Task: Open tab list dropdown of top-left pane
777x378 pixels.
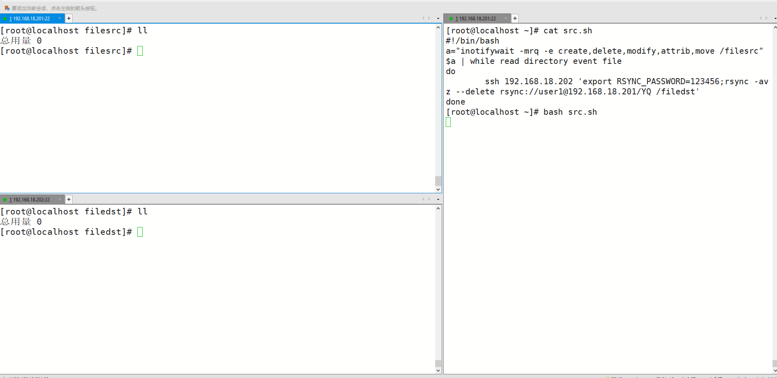Action: pos(438,18)
